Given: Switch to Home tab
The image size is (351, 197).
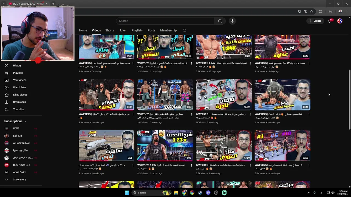Looking at the screenshot, I should point(83,30).
